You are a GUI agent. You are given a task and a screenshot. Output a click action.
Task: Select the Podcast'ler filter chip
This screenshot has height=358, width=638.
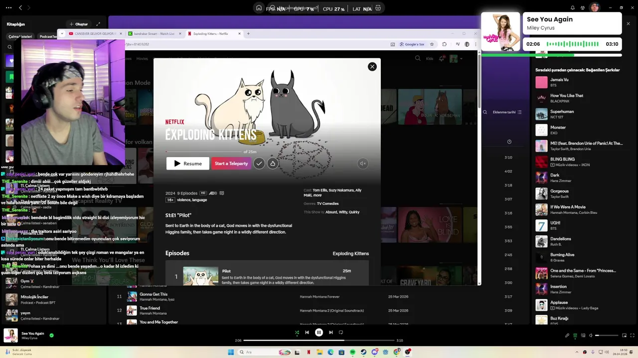point(48,37)
